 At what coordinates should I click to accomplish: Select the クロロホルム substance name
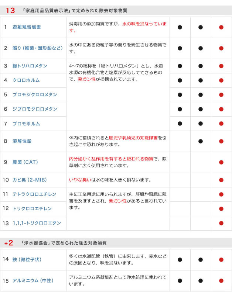coord(26,80)
